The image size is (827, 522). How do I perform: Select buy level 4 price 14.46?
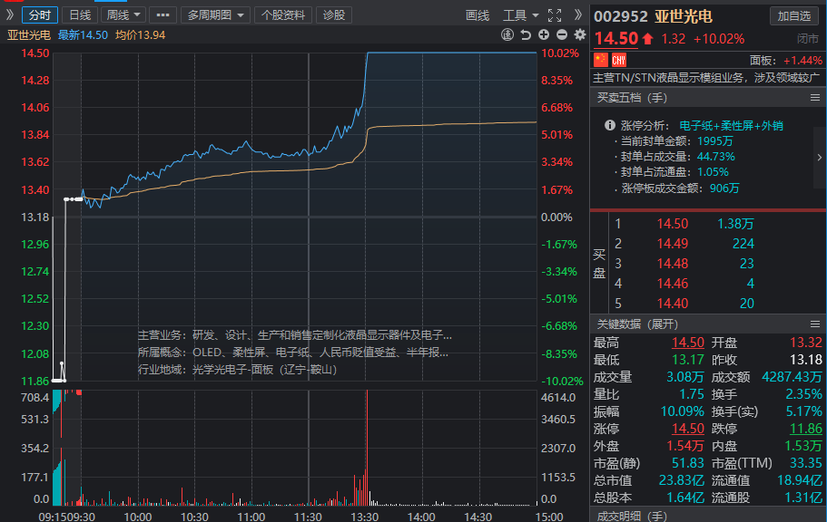tap(673, 284)
